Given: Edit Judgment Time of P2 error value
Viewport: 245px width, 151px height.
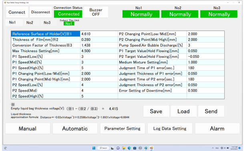Looking at the screenshot, I should (205, 79).
